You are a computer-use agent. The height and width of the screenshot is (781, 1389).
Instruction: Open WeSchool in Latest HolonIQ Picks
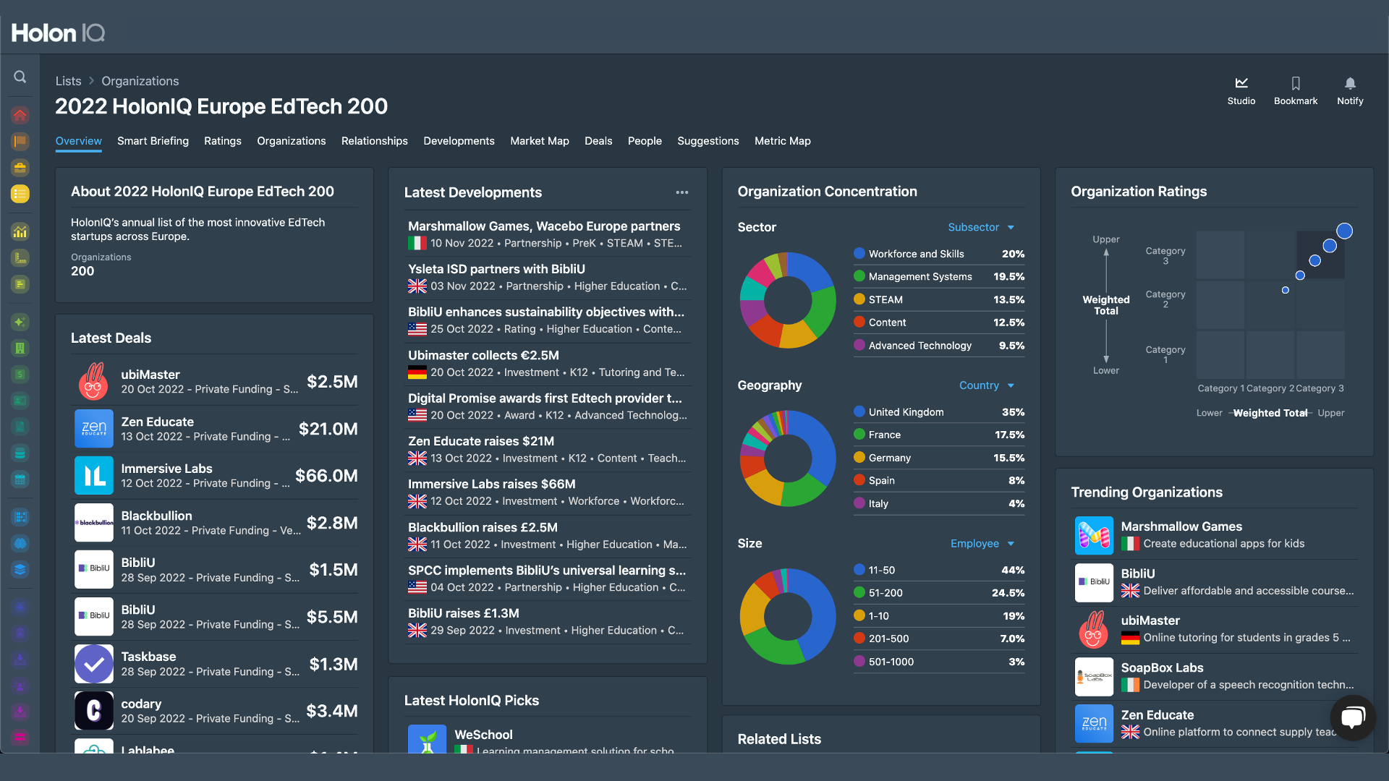[x=548, y=738]
